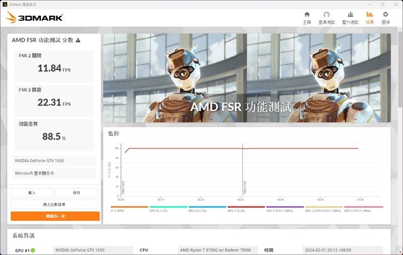Select the NVIDIA GeForce GTX 1650 entry
Screen dimensions: 403x255
tap(54, 161)
